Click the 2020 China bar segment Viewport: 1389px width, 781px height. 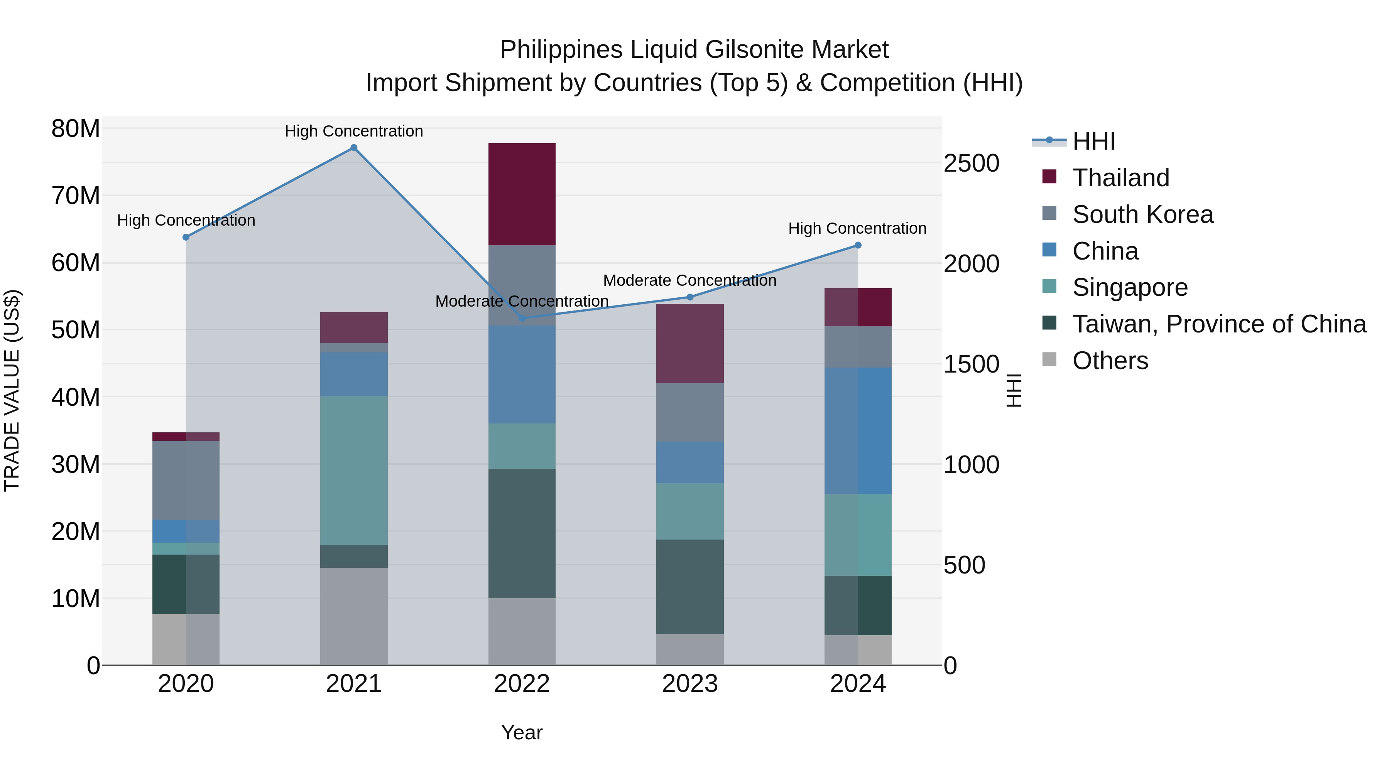click(186, 531)
